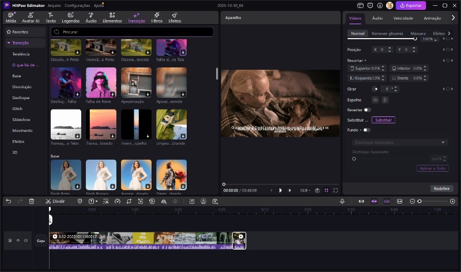Click the microphone voice-over icon
Viewport: 461px width, 272px height.
pos(342,201)
